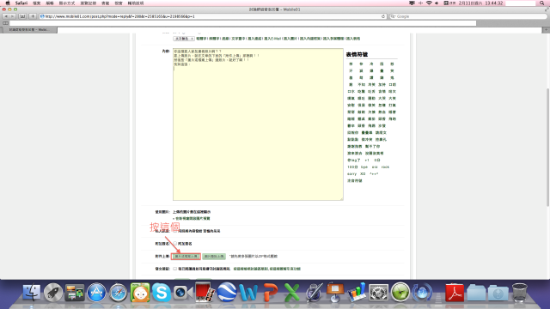Click the 圖片或檔案上傳 upload button
550x309 pixels.
[186, 257]
